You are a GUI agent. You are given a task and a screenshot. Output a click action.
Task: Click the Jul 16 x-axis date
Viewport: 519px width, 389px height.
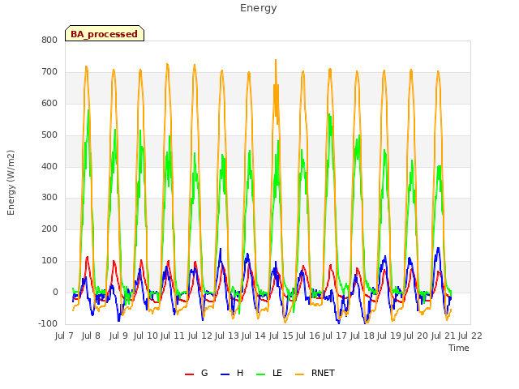(x=308, y=336)
